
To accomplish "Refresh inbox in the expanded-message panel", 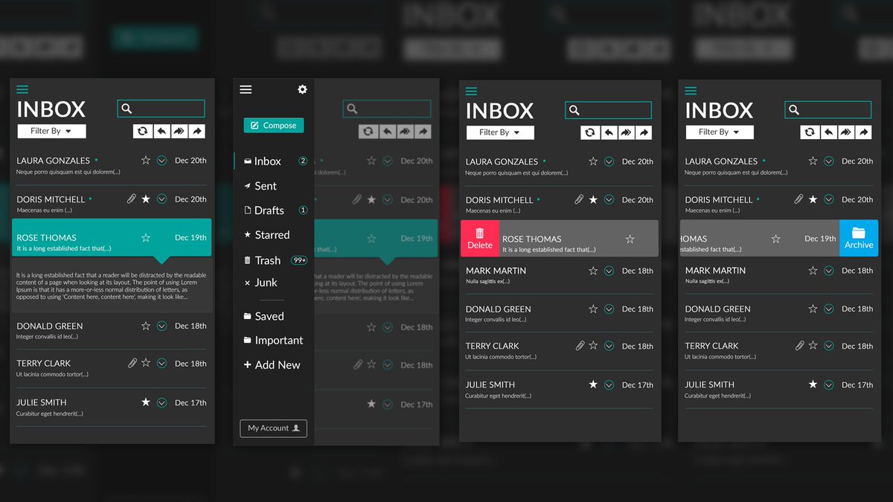I will coord(142,131).
